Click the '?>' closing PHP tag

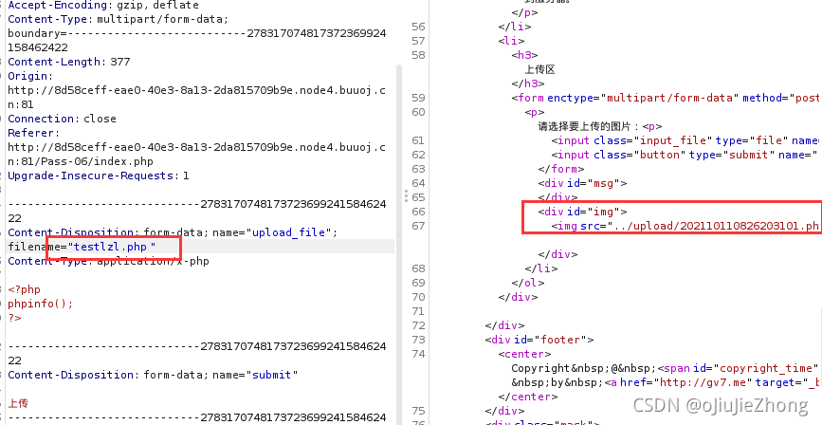[x=14, y=318]
